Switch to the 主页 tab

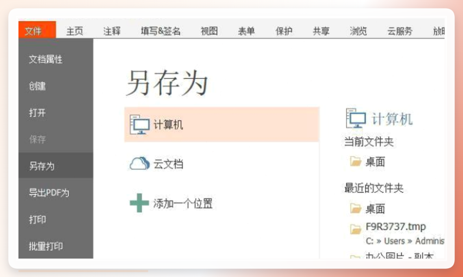[x=74, y=31]
